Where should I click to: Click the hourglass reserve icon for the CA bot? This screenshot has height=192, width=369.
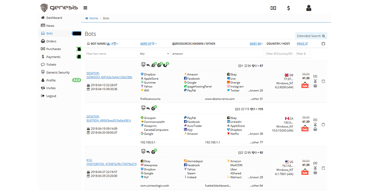[316, 124]
